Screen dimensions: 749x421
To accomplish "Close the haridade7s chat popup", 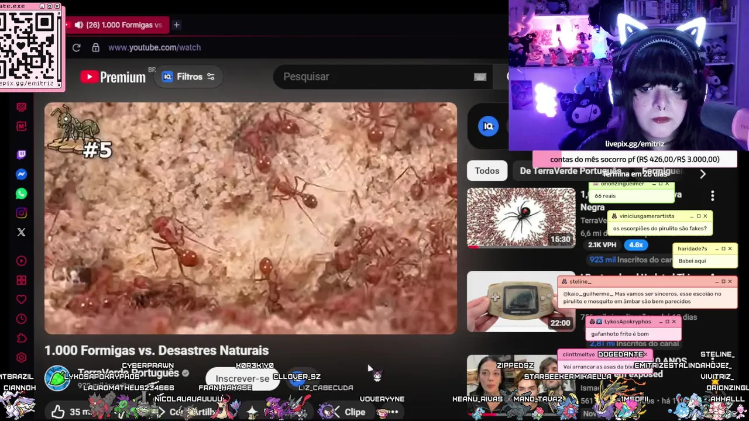I will point(730,249).
